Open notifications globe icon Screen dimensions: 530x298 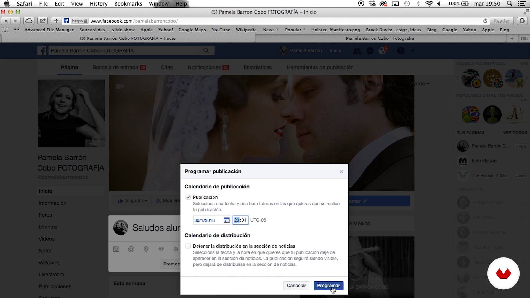pos(382,51)
